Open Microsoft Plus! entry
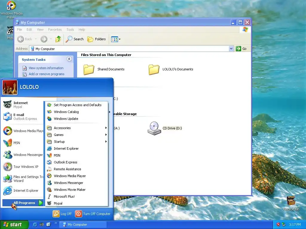This screenshot has width=306, height=229. click(77, 196)
